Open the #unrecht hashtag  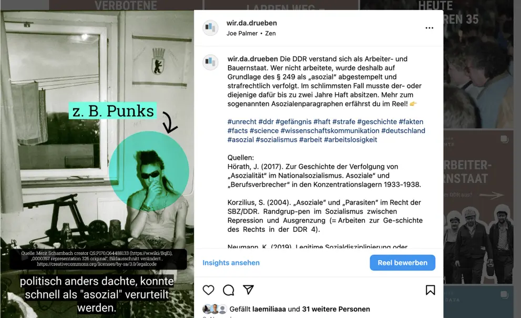coord(242,121)
